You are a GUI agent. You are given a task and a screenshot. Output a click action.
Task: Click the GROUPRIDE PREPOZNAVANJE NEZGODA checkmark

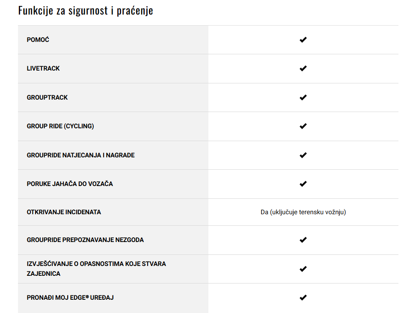[x=303, y=240]
